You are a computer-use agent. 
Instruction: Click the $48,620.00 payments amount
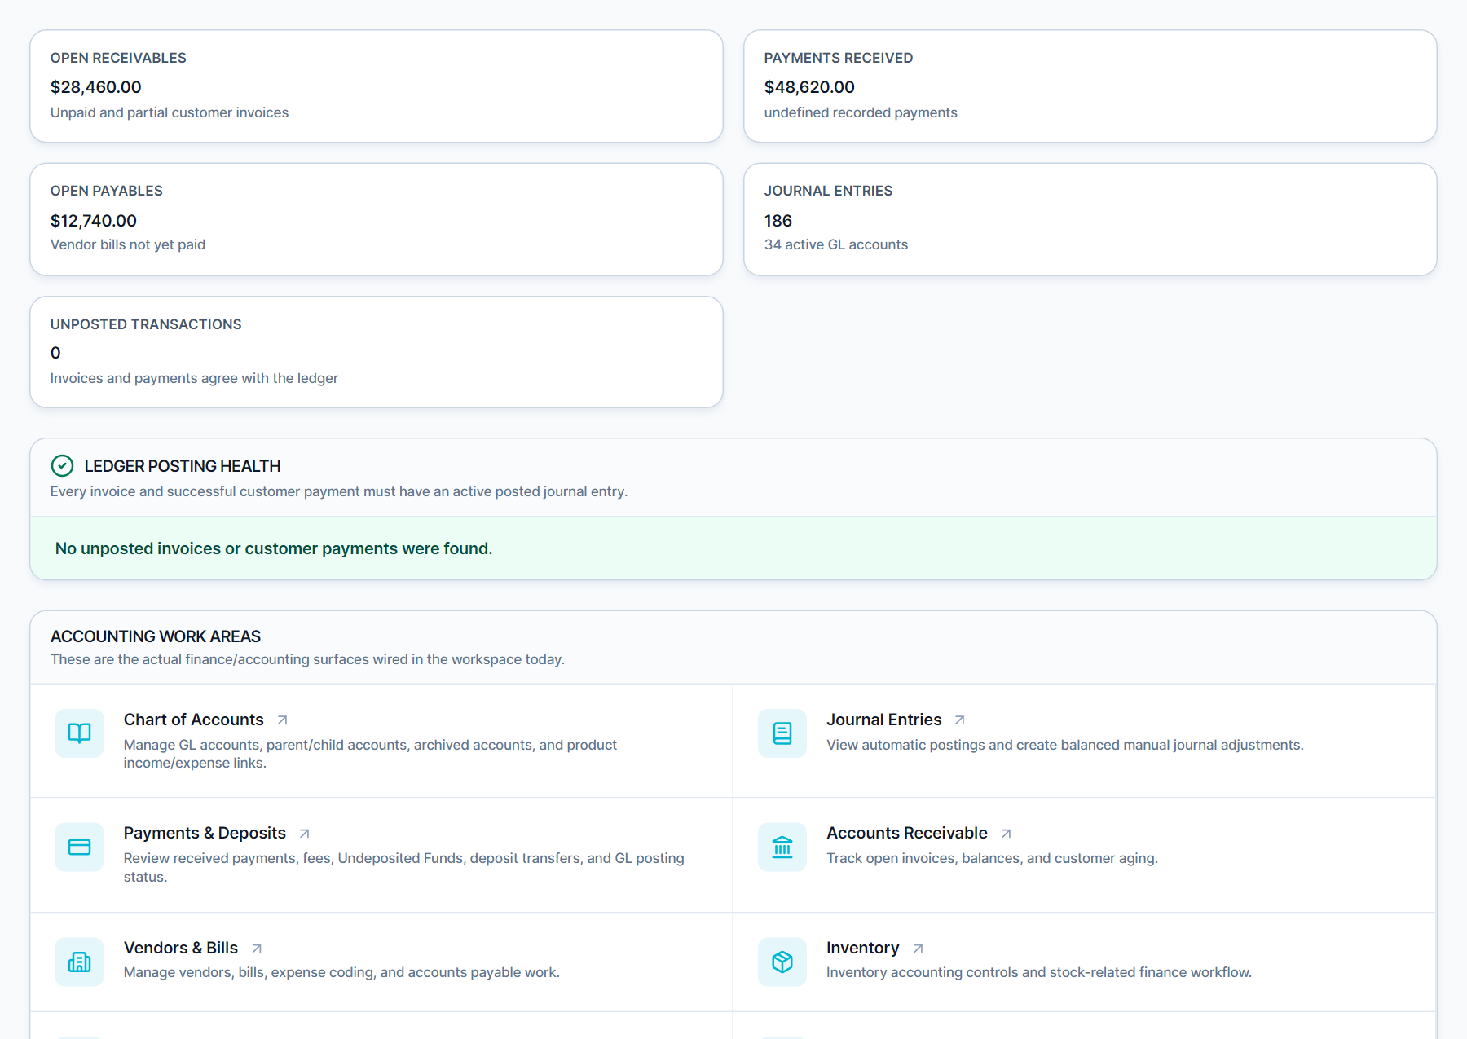(809, 87)
